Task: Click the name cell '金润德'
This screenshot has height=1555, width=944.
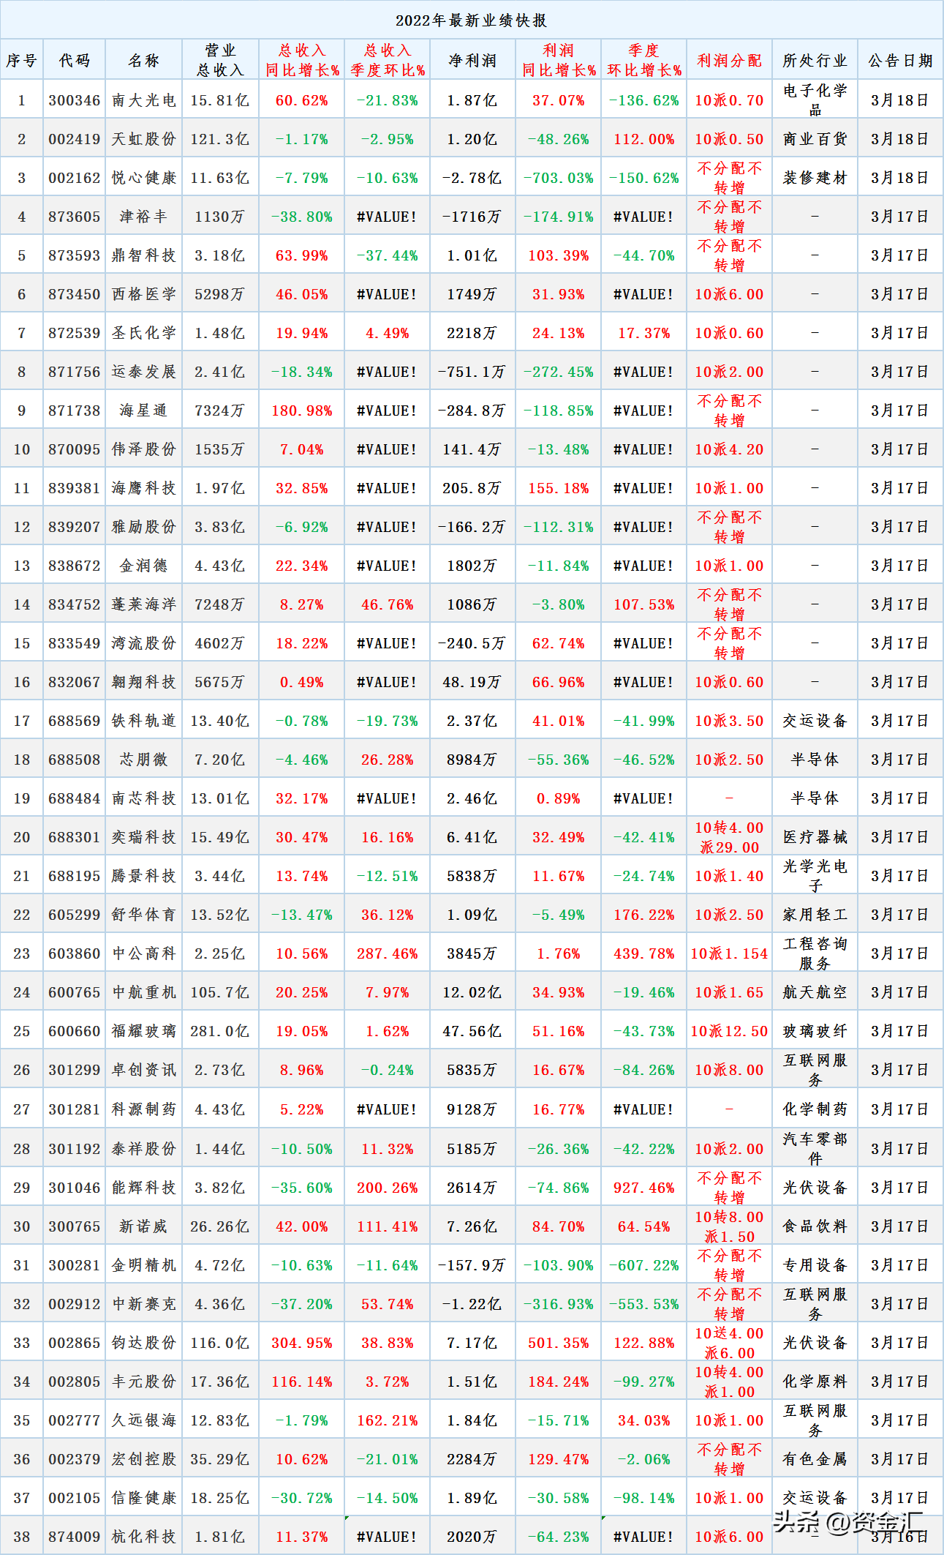Action: (144, 566)
